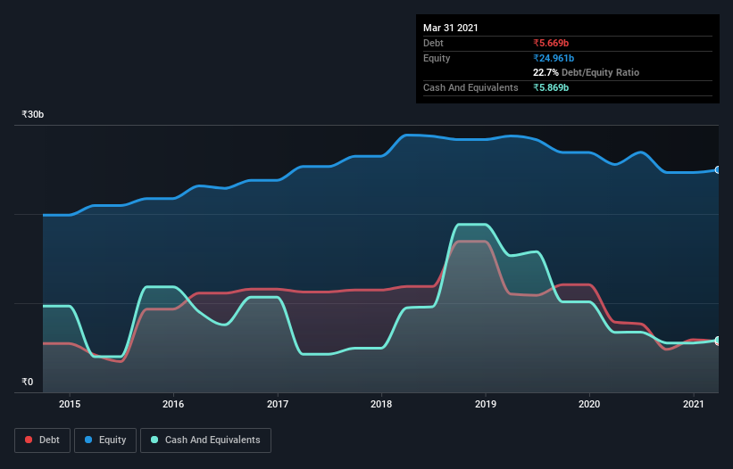This screenshot has height=469, width=733.
Task: Click the ₹5.669b debt value
Action: [551, 43]
